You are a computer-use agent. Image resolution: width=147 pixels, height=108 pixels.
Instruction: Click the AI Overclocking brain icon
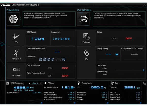[x=13, y=19]
